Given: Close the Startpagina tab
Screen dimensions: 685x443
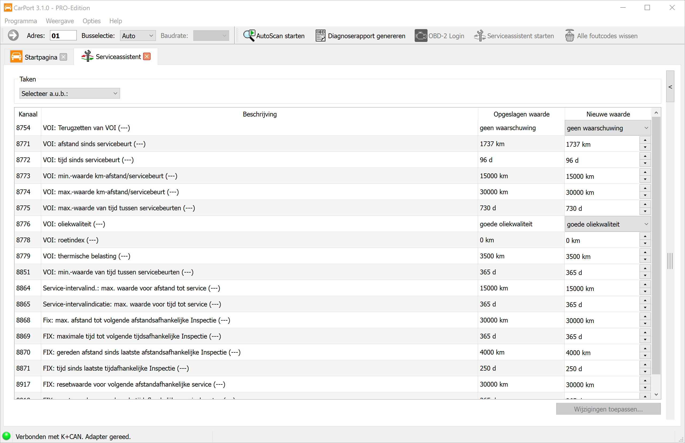Looking at the screenshot, I should (63, 57).
